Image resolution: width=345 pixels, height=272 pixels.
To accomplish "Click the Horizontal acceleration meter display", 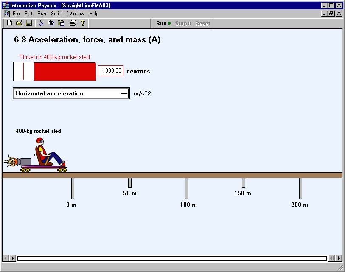I will pyautogui.click(x=71, y=93).
